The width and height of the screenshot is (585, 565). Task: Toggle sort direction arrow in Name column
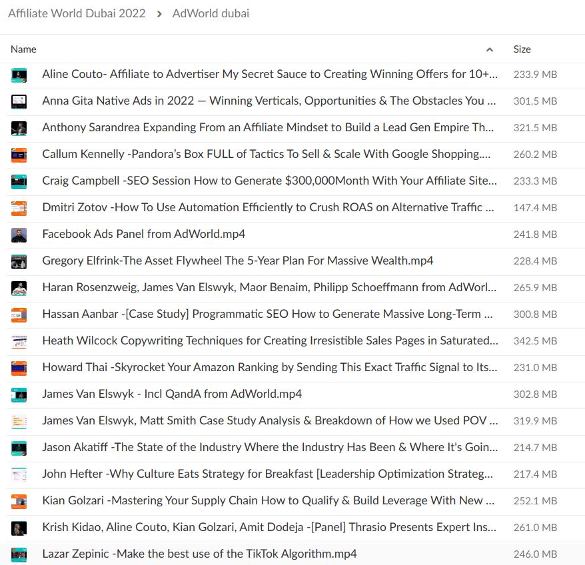pos(490,49)
